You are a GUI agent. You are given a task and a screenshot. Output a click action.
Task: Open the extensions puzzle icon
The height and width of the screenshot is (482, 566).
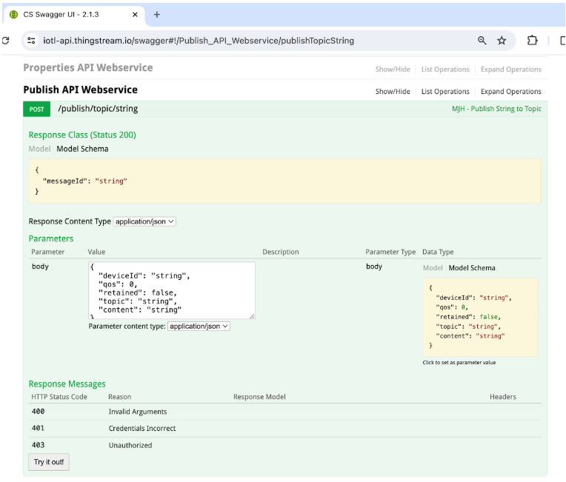click(532, 41)
